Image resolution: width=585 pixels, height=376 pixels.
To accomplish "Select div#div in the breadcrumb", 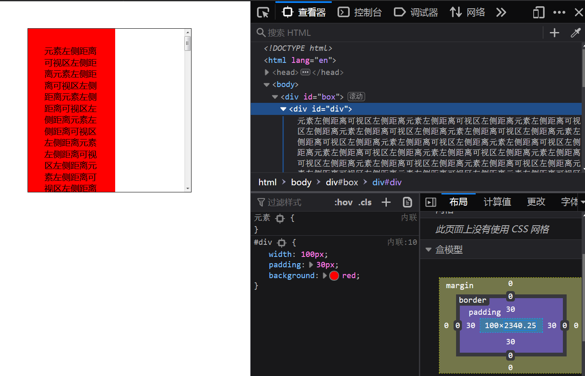I will pos(387,182).
